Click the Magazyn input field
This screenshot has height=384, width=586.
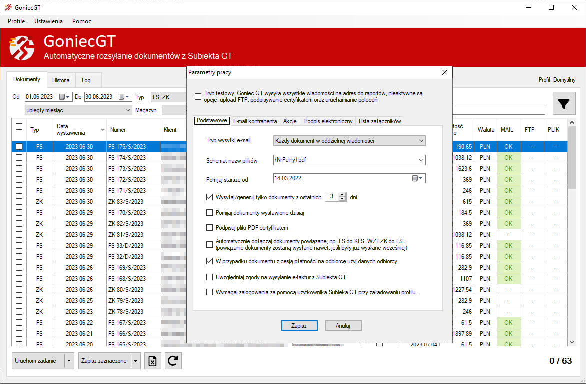[174, 110]
